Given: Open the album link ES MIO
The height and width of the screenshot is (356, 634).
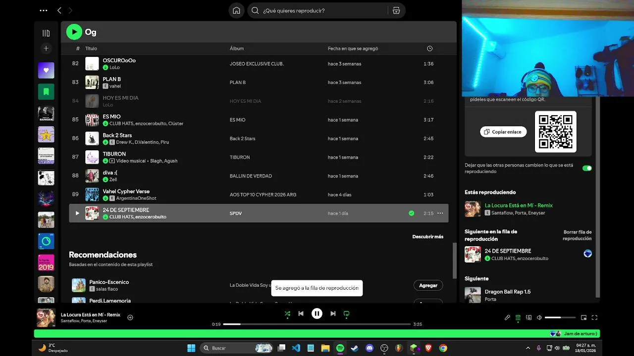Looking at the screenshot, I should [x=238, y=120].
